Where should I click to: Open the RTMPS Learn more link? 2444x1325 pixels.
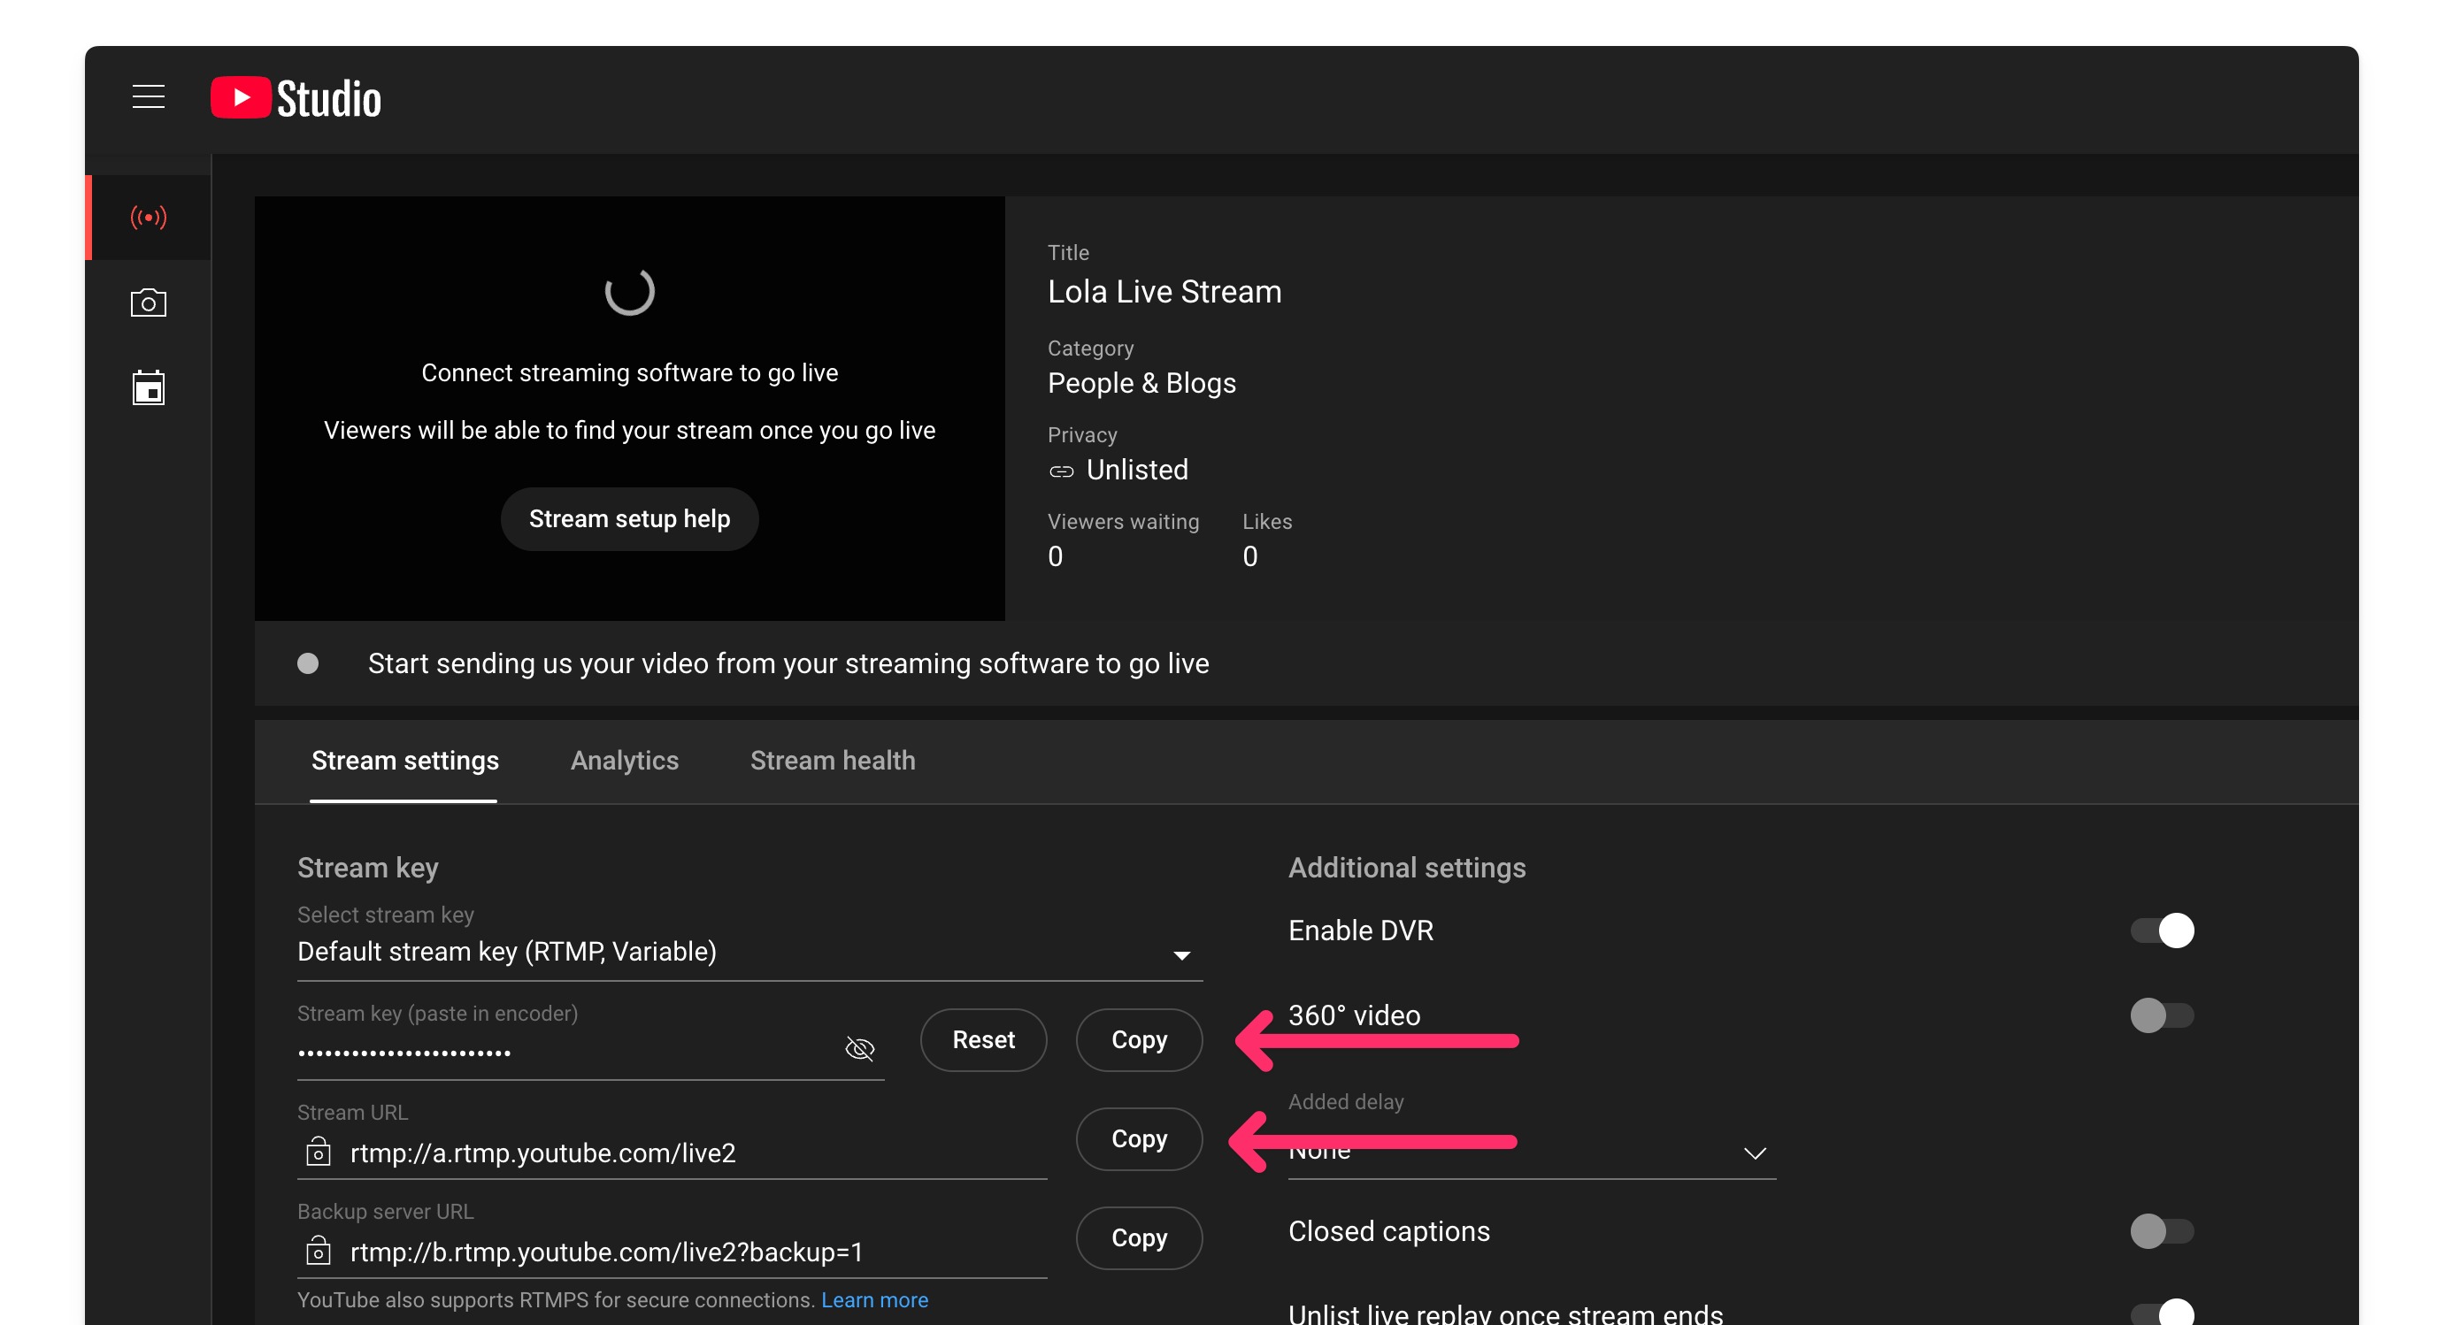874,1300
